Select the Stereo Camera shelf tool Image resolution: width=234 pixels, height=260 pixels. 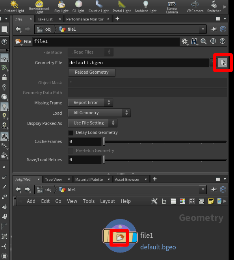tap(172, 7)
